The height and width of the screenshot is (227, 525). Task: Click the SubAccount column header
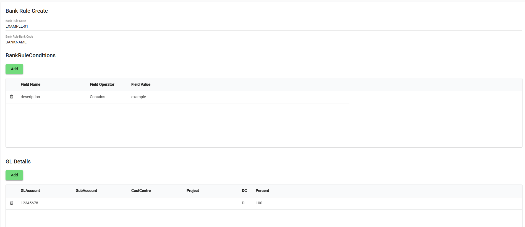point(87,191)
